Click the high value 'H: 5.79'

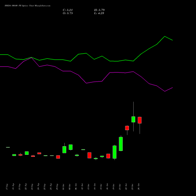point(99,10)
